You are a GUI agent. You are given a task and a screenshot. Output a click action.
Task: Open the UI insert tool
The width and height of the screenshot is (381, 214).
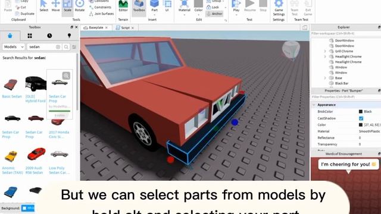click(167, 6)
